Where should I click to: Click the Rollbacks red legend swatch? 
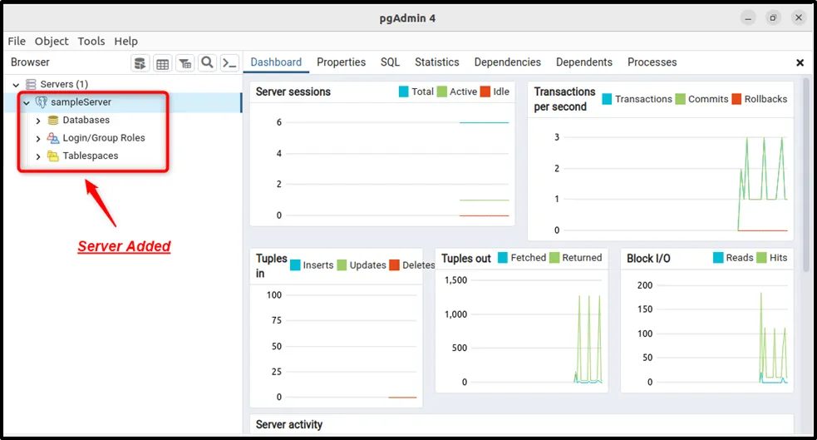[x=738, y=99]
